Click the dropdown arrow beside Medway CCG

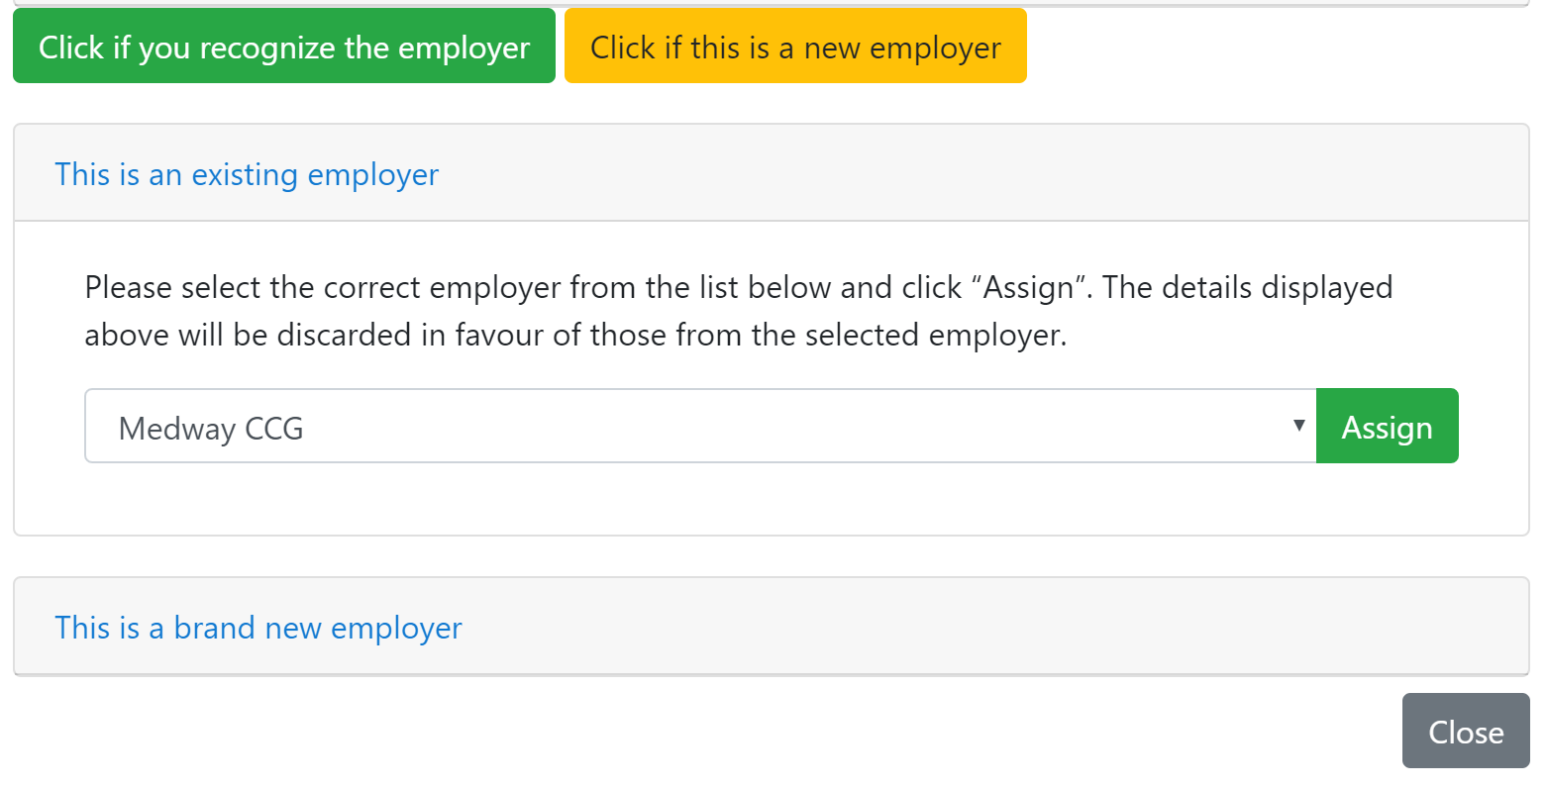point(1298,427)
